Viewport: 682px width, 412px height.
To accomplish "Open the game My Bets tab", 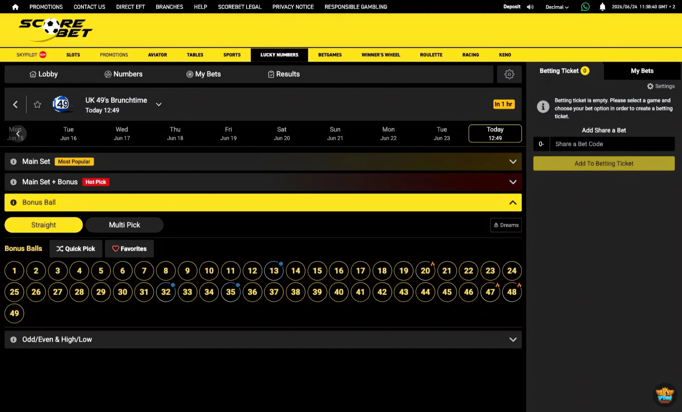I will (x=204, y=74).
